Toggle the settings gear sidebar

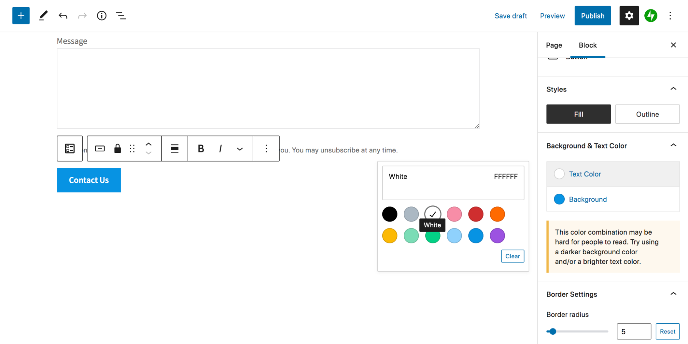(629, 15)
